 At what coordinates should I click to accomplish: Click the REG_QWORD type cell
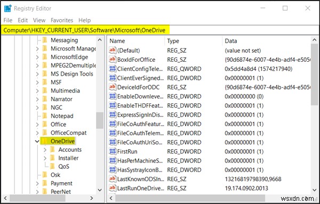point(184,69)
